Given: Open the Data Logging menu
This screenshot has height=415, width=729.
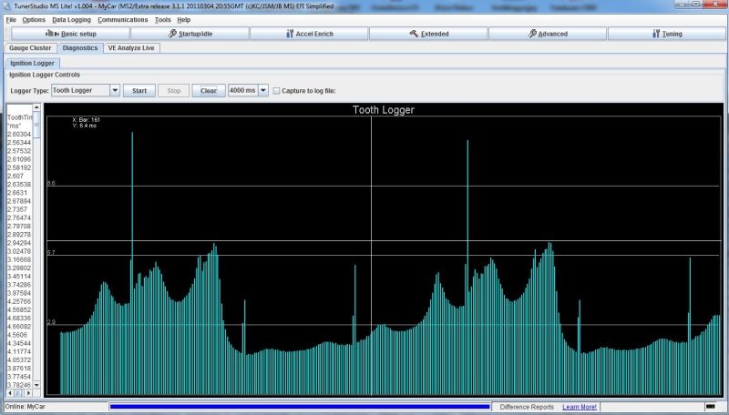Looking at the screenshot, I should click(x=71, y=19).
